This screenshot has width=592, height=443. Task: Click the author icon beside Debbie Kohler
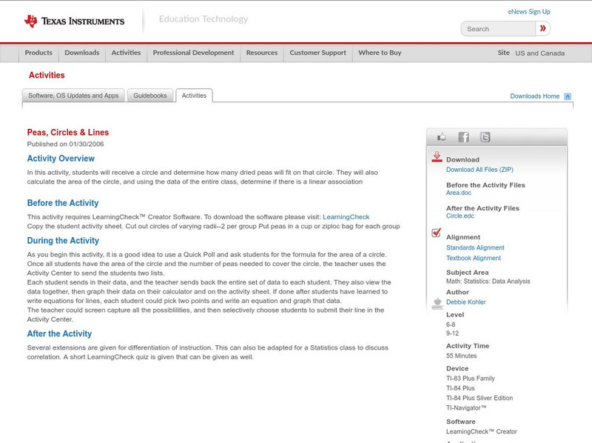[437, 303]
